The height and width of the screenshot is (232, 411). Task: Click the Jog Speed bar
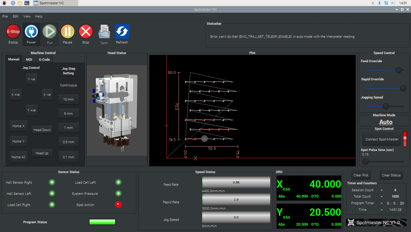[x=236, y=217]
